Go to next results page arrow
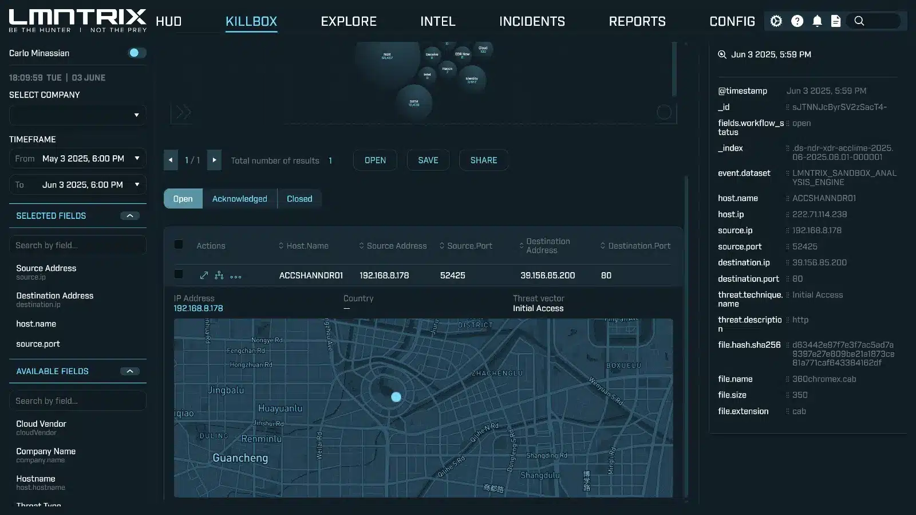 [214, 160]
